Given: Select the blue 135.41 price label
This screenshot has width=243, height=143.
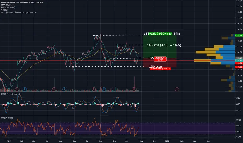Looking at the screenshot, I should click(x=239, y=60).
